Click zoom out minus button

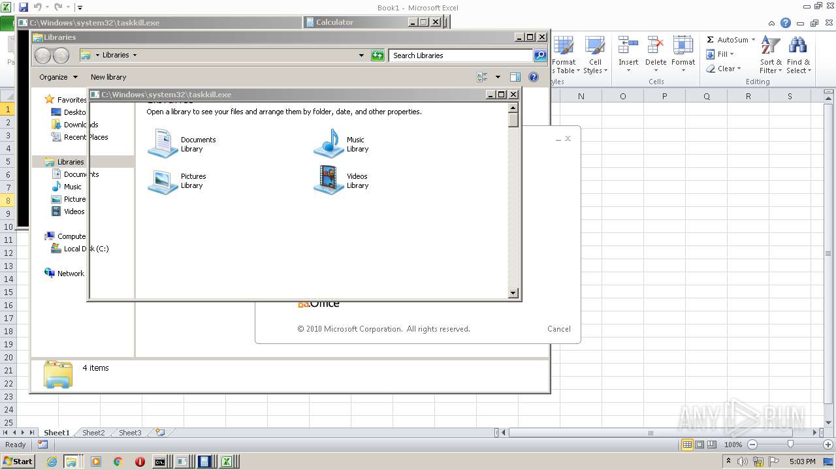click(x=752, y=445)
